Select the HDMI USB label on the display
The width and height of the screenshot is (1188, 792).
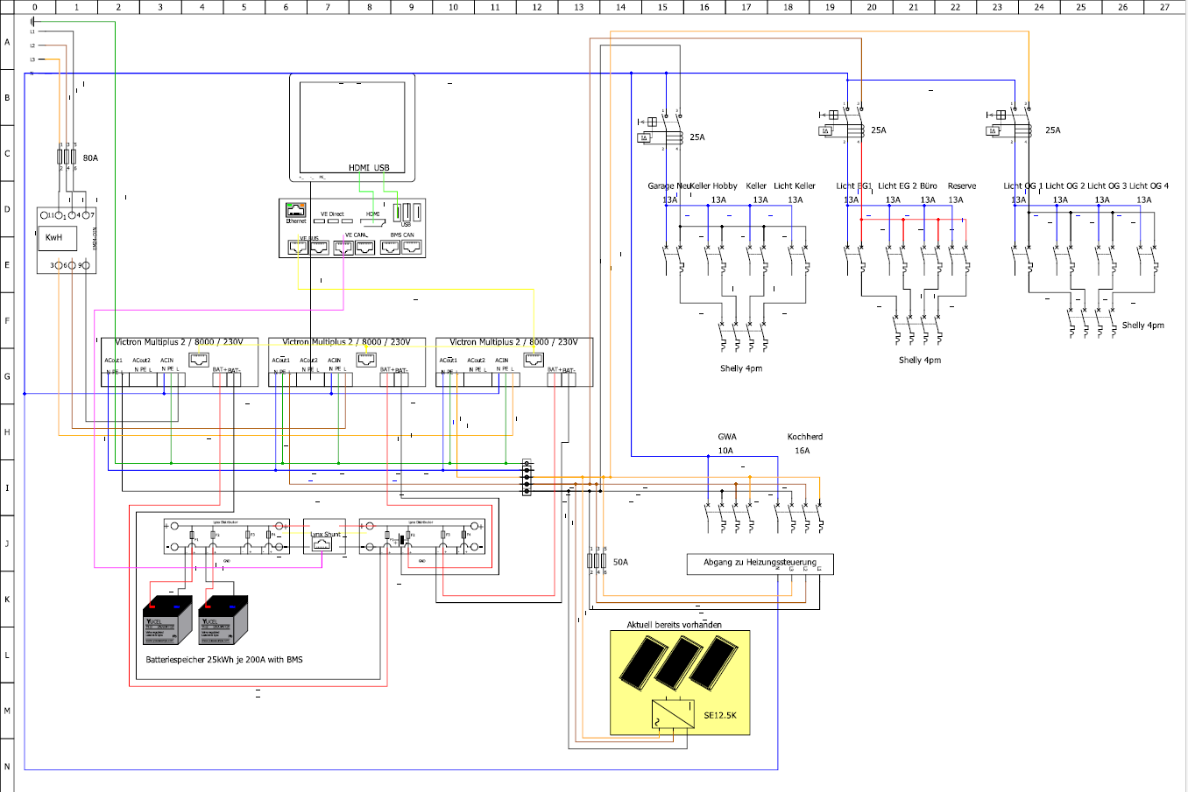[369, 168]
